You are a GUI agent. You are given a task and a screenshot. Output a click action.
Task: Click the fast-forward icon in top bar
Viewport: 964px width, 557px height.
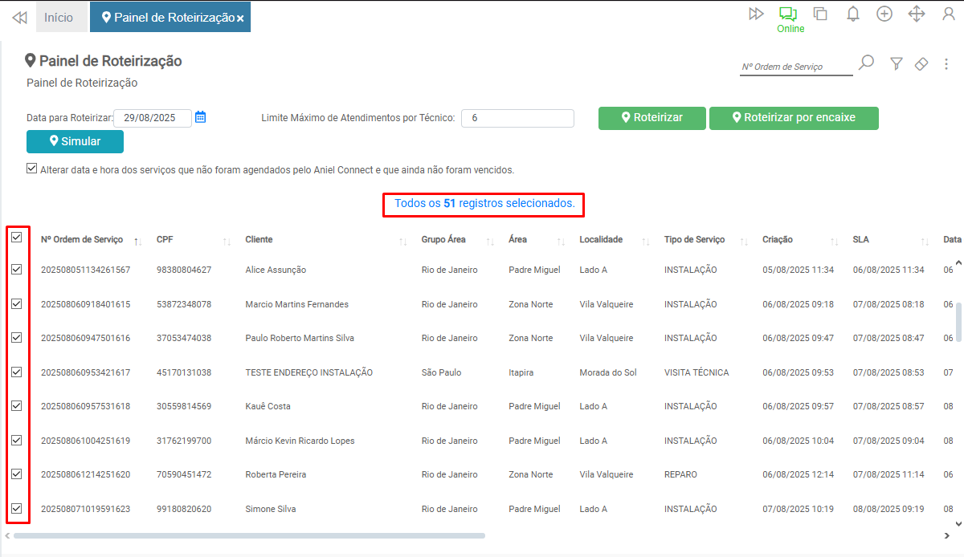point(755,14)
